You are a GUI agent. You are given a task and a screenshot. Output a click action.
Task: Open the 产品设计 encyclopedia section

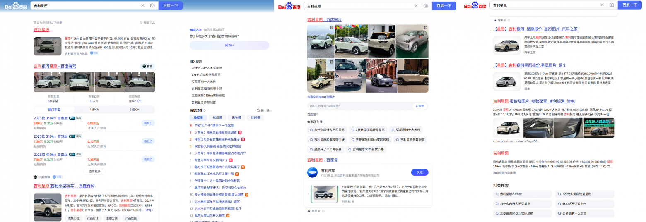coord(93,218)
